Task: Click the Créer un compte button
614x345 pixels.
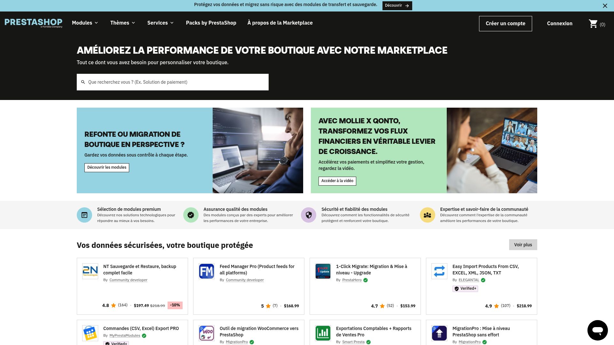Action: click(505, 24)
